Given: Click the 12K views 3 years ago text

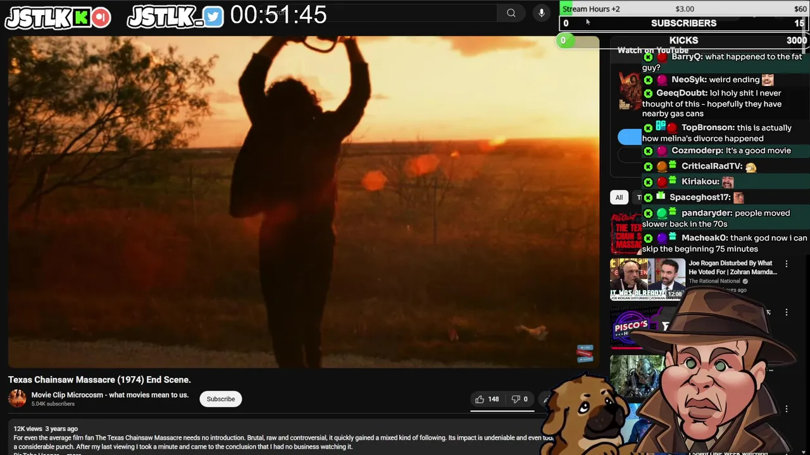Looking at the screenshot, I should pos(46,428).
